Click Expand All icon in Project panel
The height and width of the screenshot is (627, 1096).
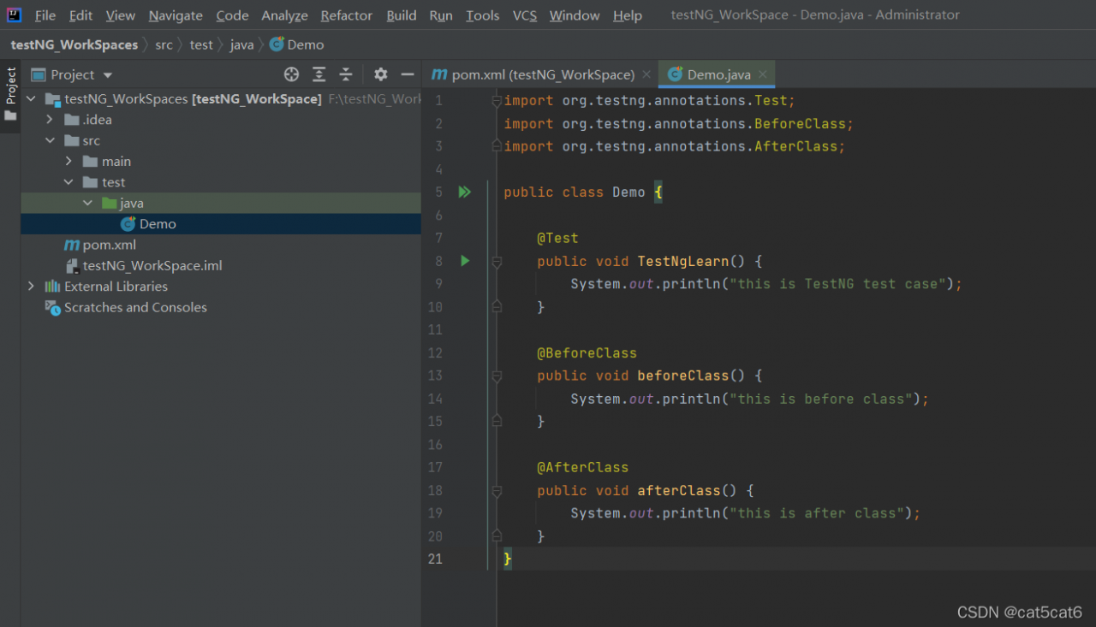click(319, 74)
